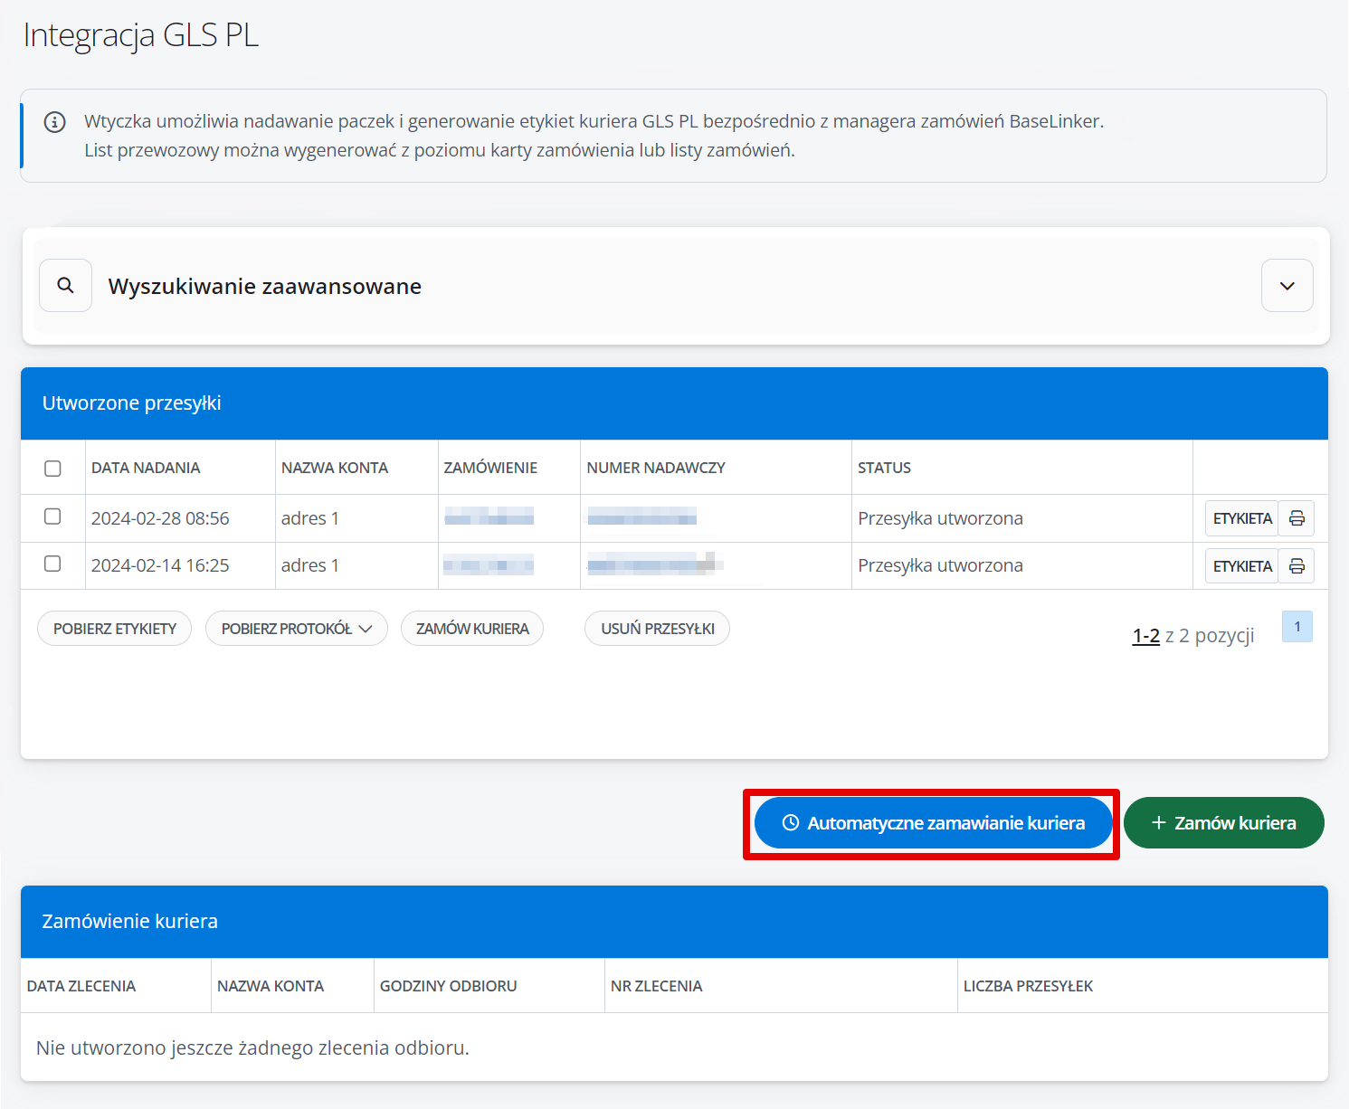This screenshot has height=1109, width=1349.
Task: Click the NUMER NADAWCZY column header
Action: click(x=656, y=468)
